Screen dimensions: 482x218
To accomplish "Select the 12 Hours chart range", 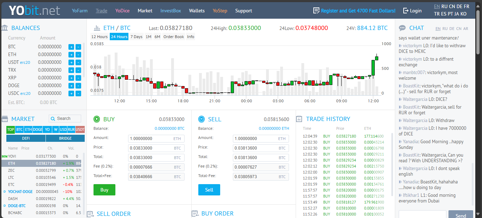I will pyautogui.click(x=100, y=37).
